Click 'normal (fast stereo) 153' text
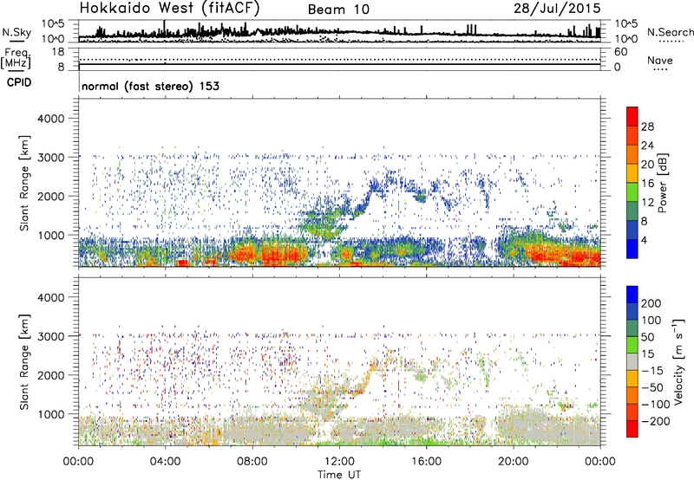Screen dimensions: 694x480 [x=150, y=86]
